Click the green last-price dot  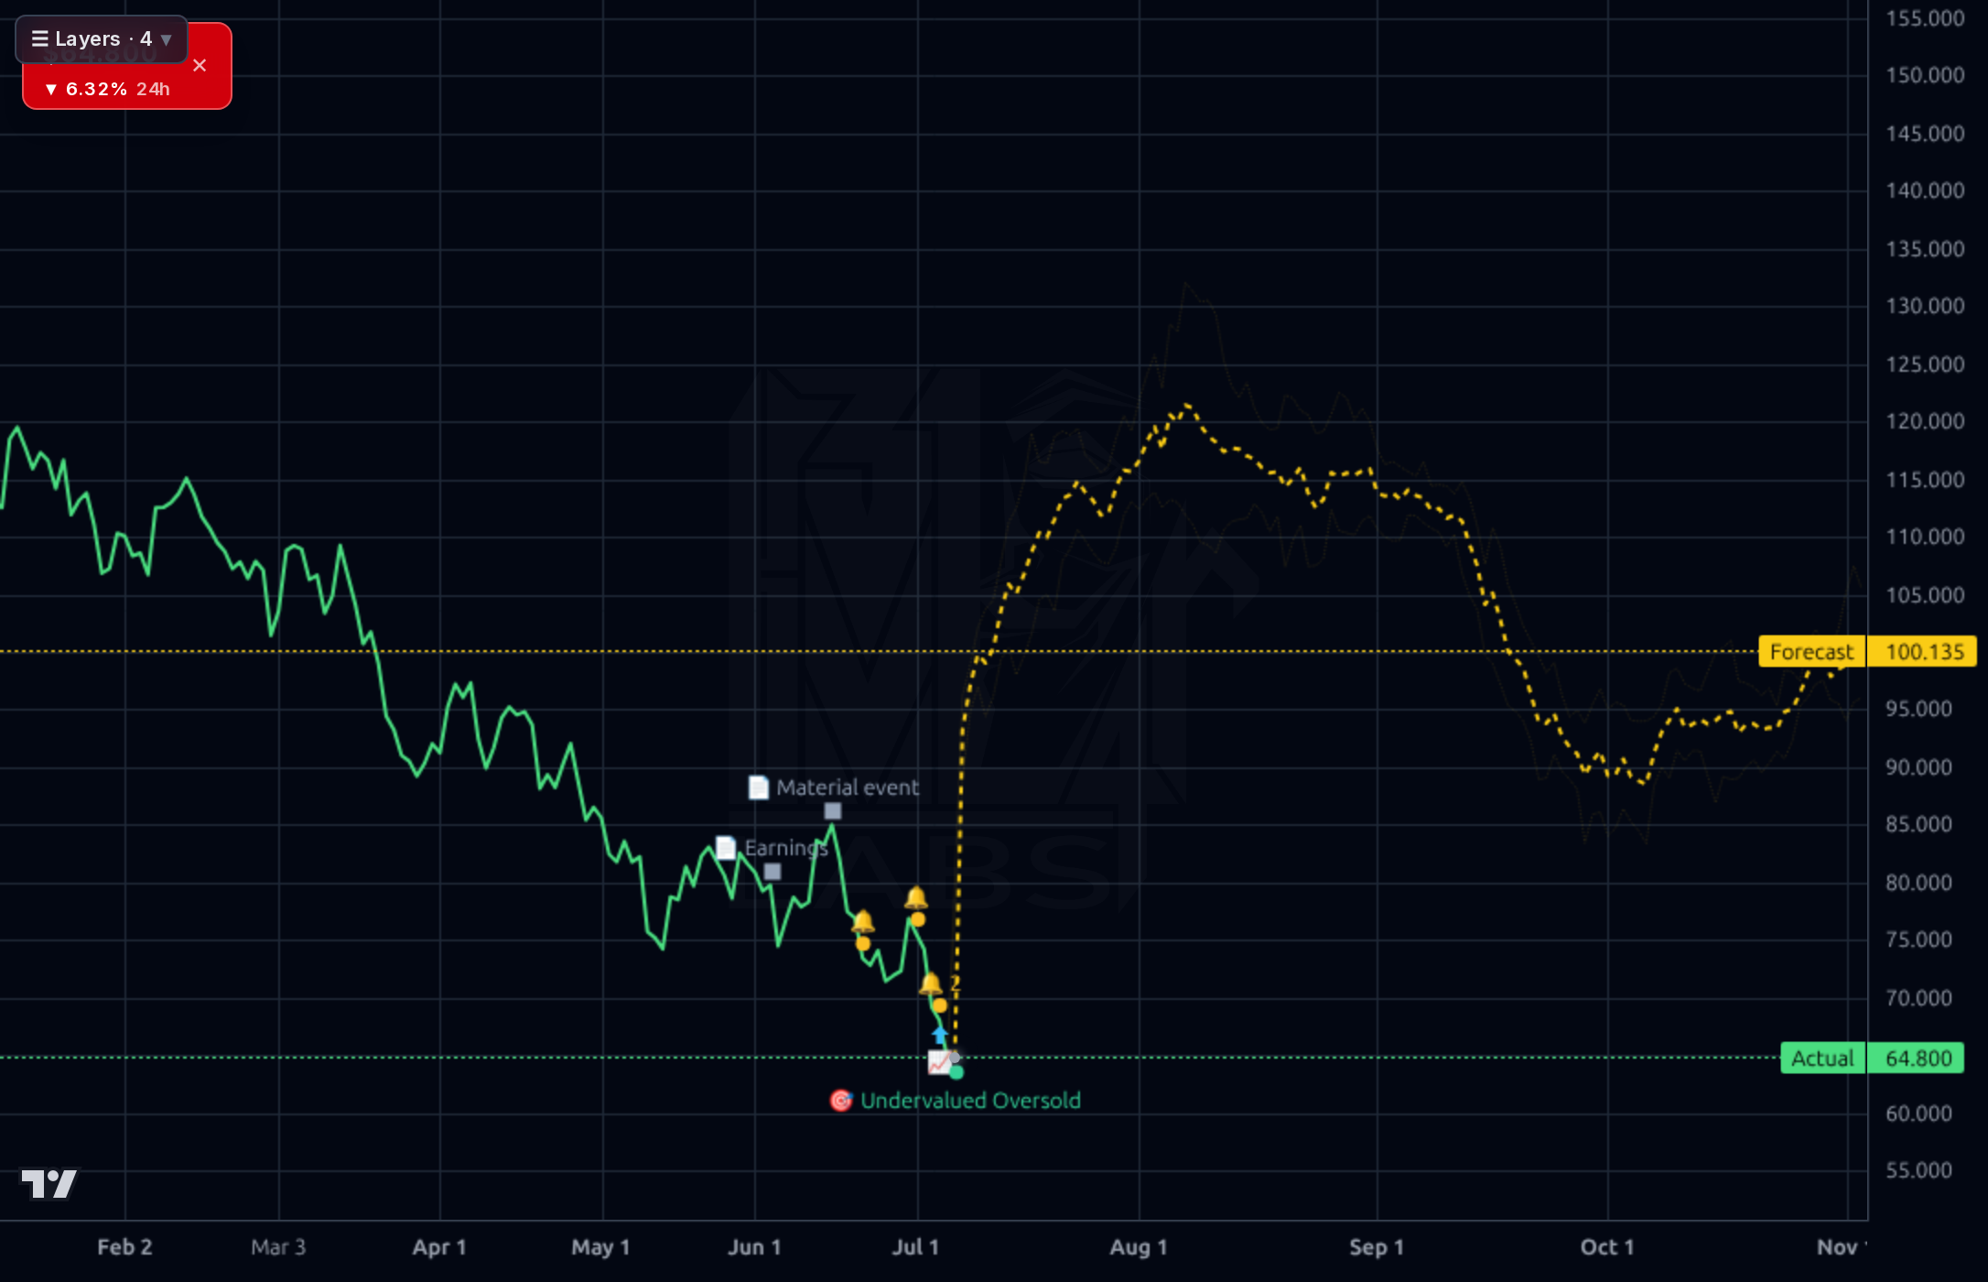pos(956,1072)
